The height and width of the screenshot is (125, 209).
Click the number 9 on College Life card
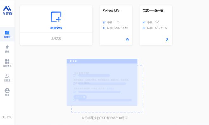(127, 40)
